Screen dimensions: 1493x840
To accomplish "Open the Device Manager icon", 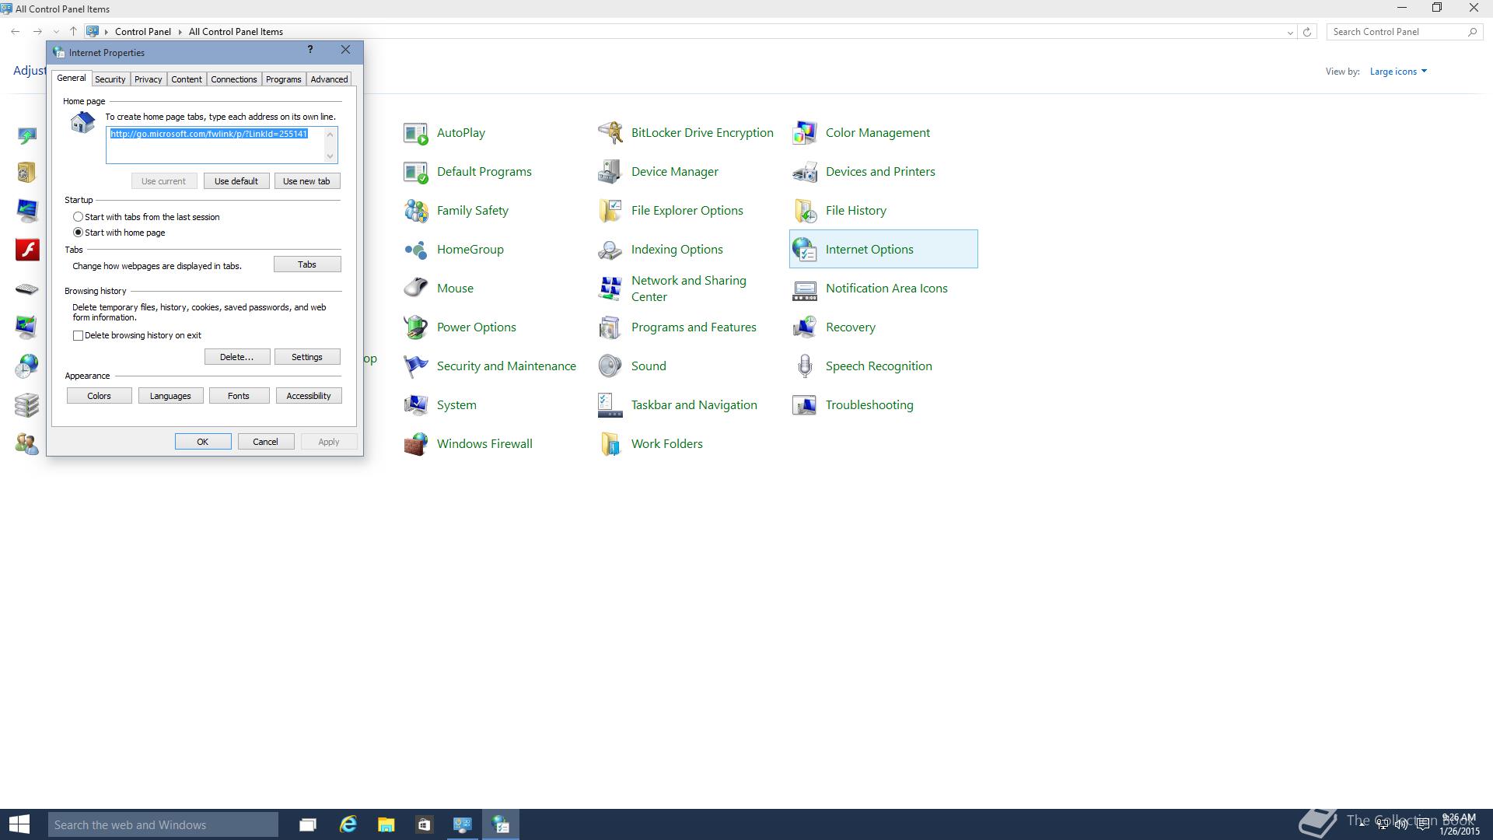I will point(610,172).
